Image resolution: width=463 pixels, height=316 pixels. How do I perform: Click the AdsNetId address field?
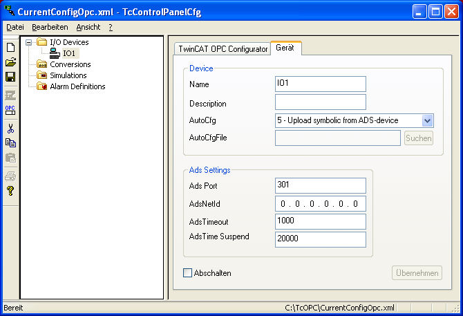[321, 203]
